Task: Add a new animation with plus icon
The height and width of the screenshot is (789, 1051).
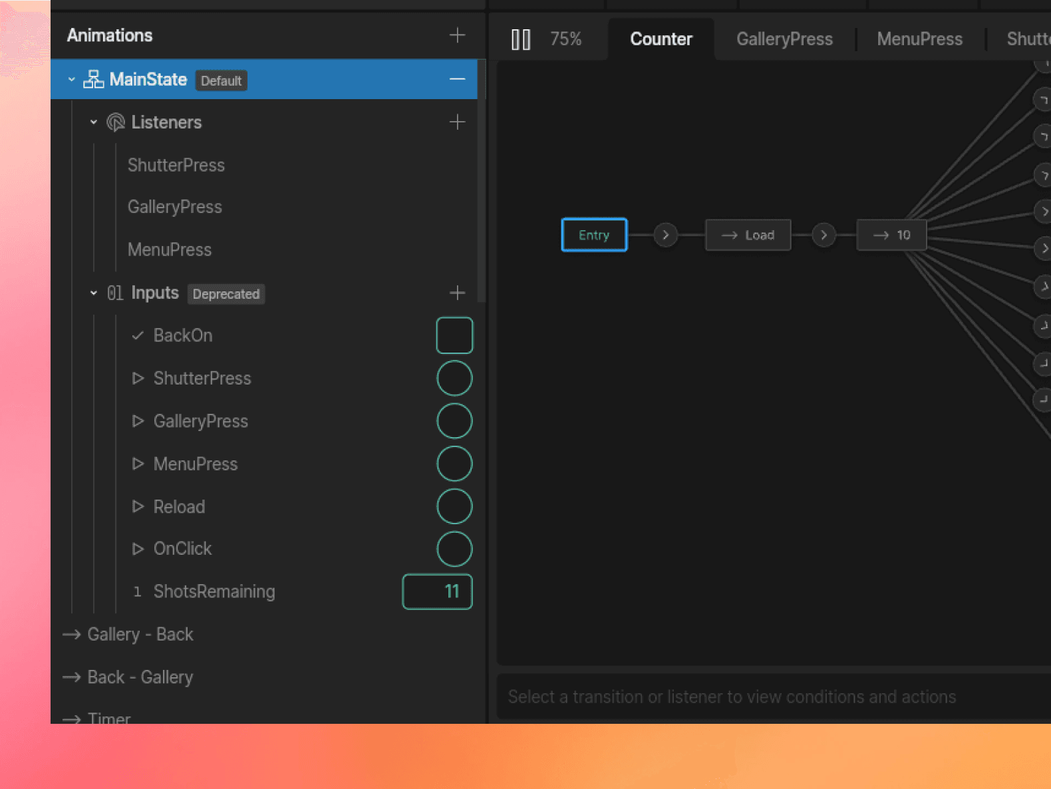Action: [x=457, y=35]
